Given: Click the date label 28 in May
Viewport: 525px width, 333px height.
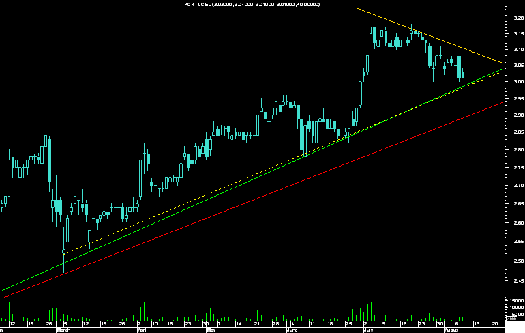Looking at the screenshot, I should tap(275, 324).
